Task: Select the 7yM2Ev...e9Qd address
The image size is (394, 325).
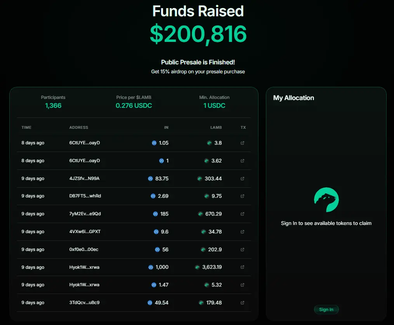Action: (85, 214)
